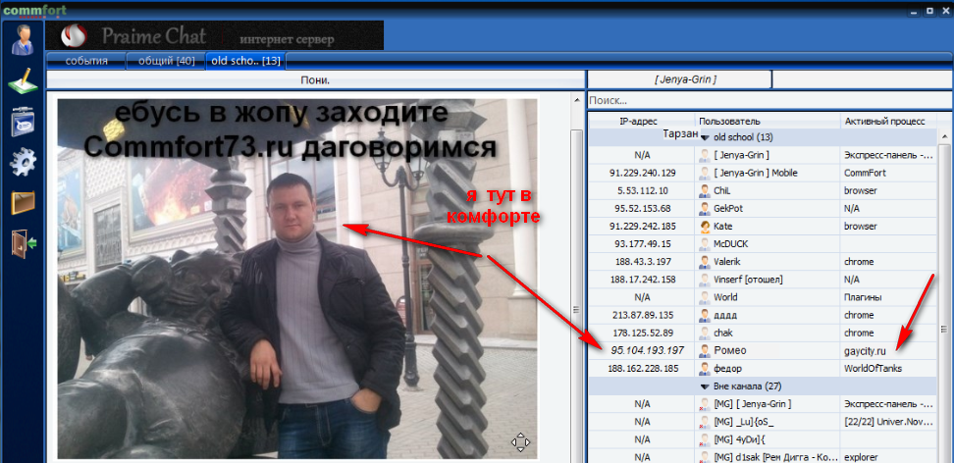Select the gaycity.ru process cell
Image resolution: width=954 pixels, height=463 pixels.
865,350
